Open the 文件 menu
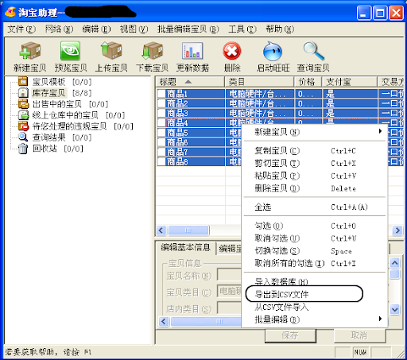This screenshot has height=360, width=407. (x=21, y=29)
